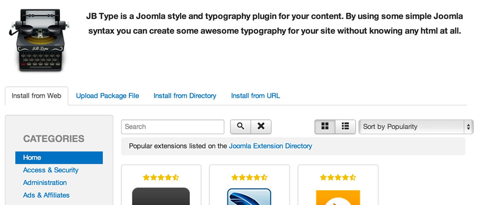This screenshot has height=205, width=477.
Task: Open the dark rounded extension thumbnail
Action: (161, 197)
